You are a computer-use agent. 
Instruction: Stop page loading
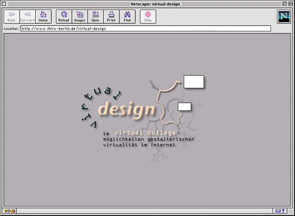coord(148,17)
